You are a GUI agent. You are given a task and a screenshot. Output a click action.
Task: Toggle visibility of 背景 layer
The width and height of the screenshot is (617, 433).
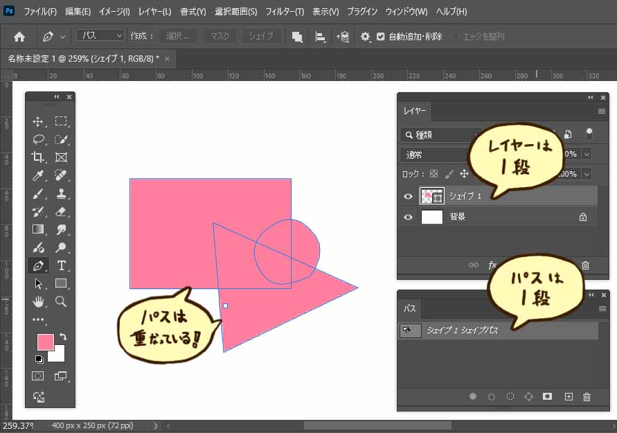408,217
